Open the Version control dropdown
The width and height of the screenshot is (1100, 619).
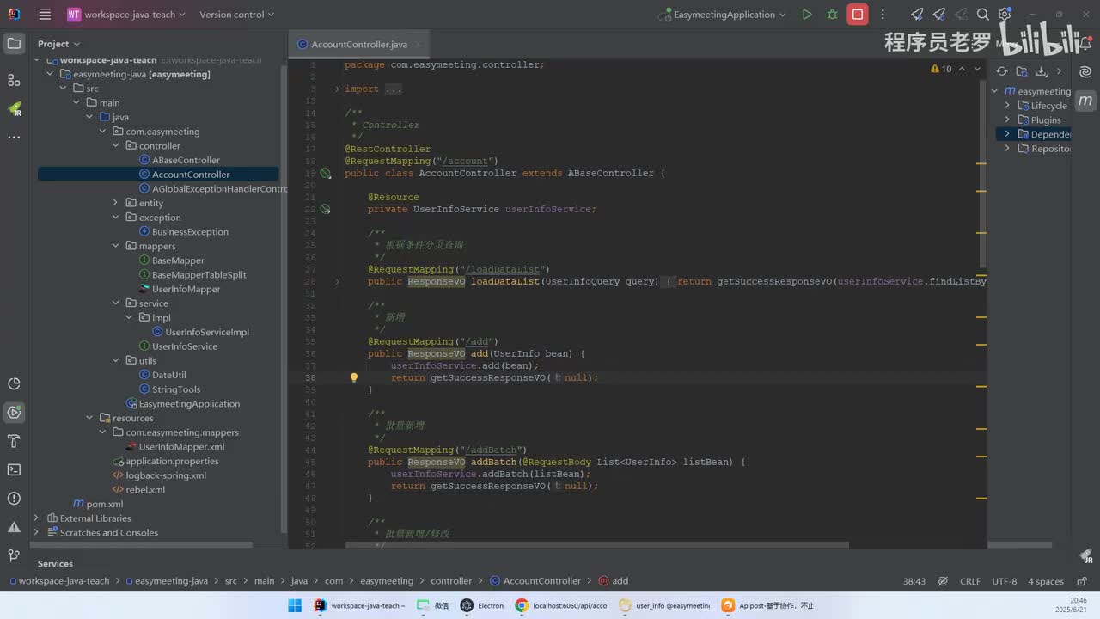(x=236, y=15)
